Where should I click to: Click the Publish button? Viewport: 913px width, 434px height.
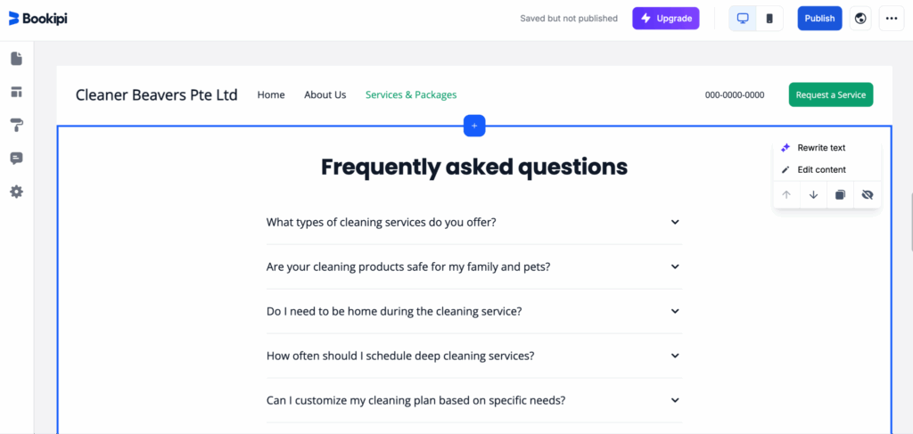point(819,19)
